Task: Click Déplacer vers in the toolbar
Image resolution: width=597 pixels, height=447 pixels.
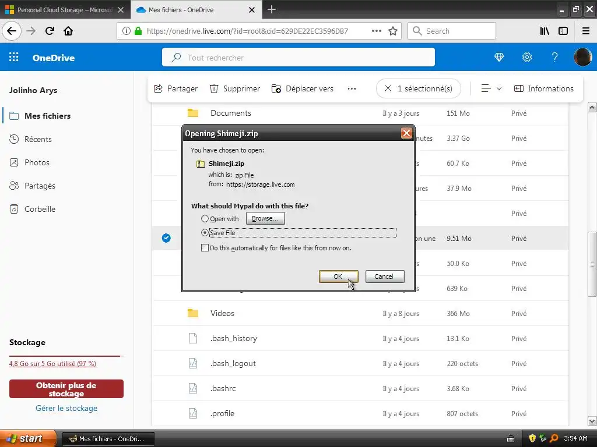Action: [303, 88]
